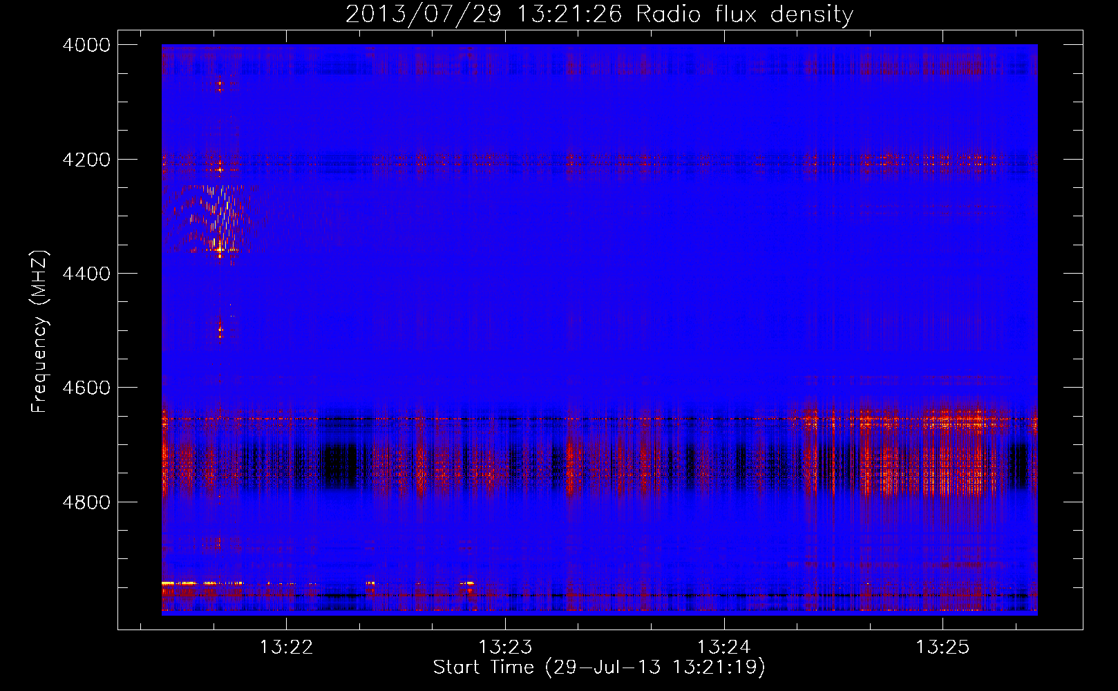The image size is (1118, 691).
Task: Click the 13:24 time axis label
Action: 723,647
